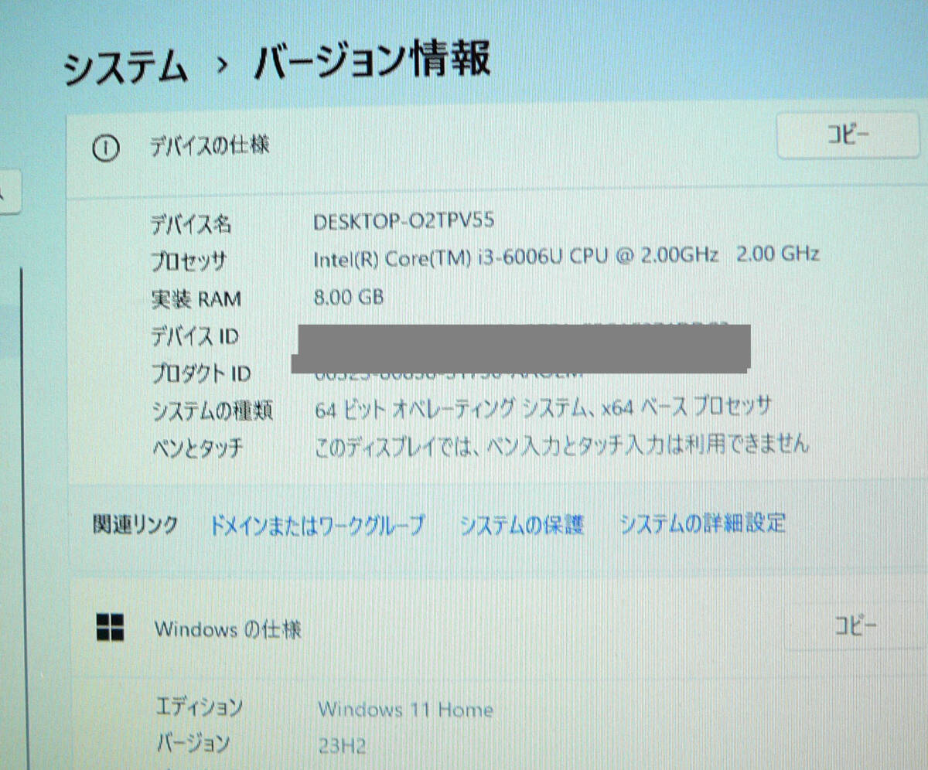This screenshot has width=928, height=770.
Task: Click the デバイス名 label
Action: pos(190,225)
